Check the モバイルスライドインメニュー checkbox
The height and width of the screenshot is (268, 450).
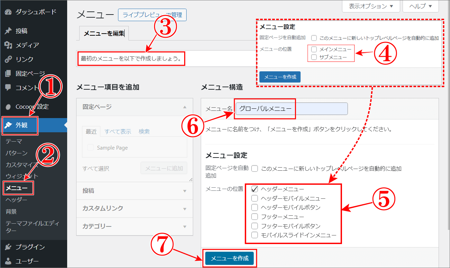tap(255, 235)
